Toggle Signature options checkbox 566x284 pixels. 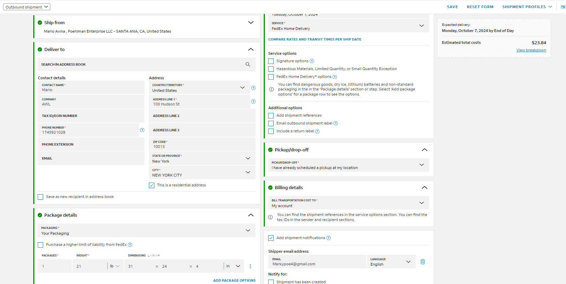point(271,61)
